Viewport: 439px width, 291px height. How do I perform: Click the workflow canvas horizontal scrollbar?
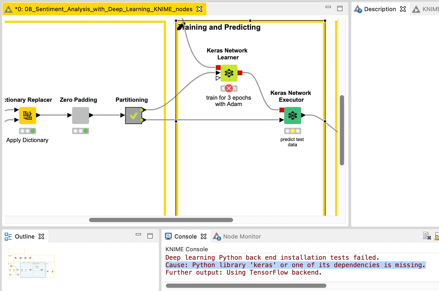(x=161, y=220)
